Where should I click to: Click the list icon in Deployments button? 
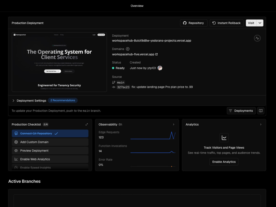point(230,111)
